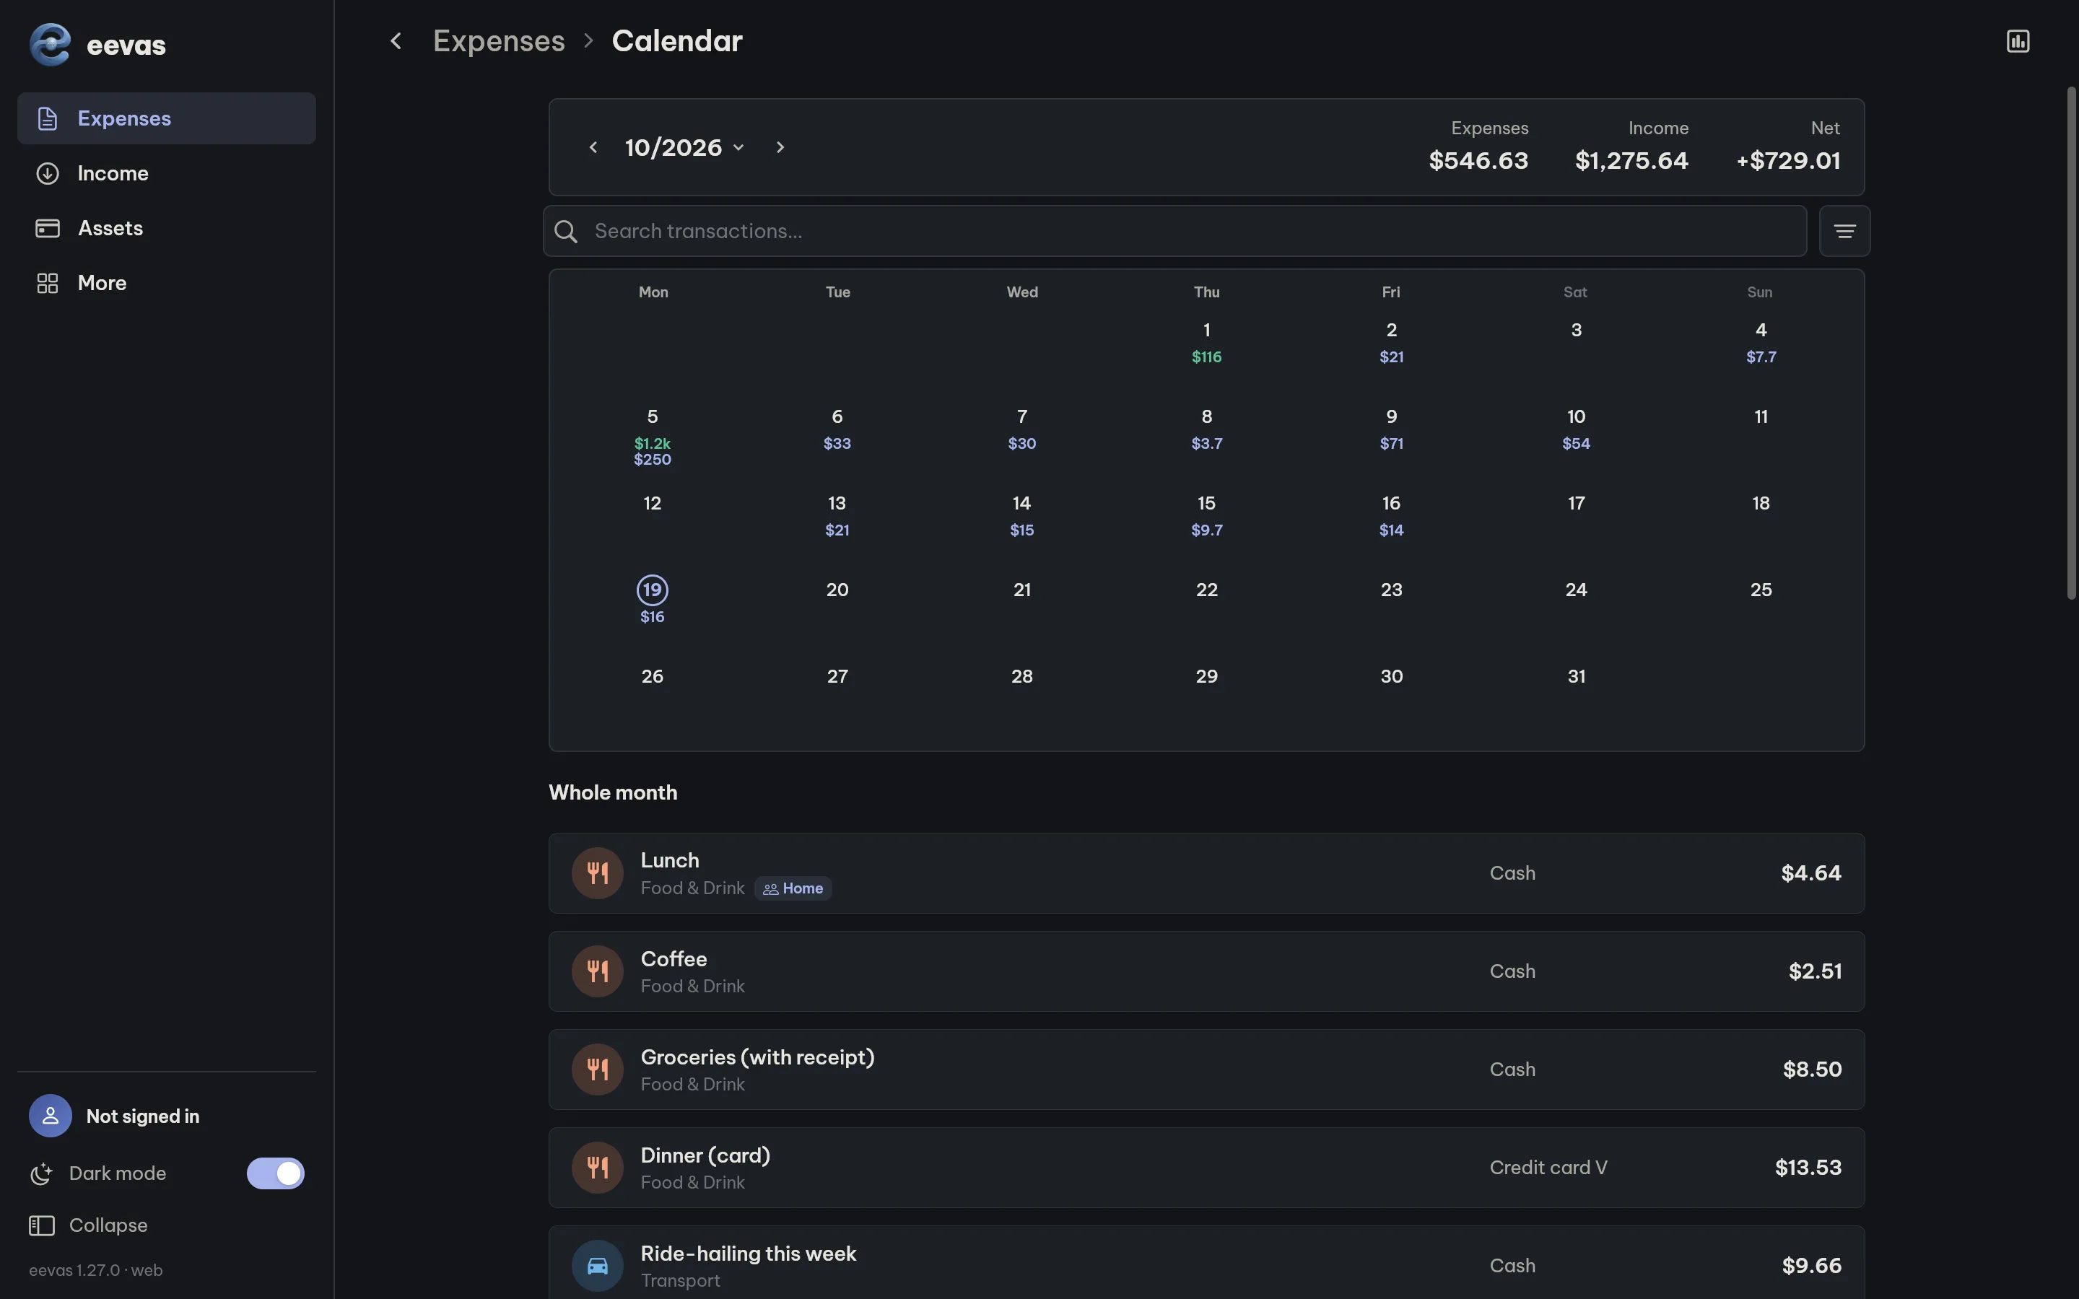Click the user avatar icon
Screen dimensions: 2079x1299
(x=50, y=1116)
